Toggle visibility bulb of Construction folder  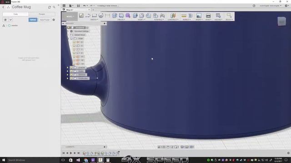pyautogui.click(x=71, y=78)
